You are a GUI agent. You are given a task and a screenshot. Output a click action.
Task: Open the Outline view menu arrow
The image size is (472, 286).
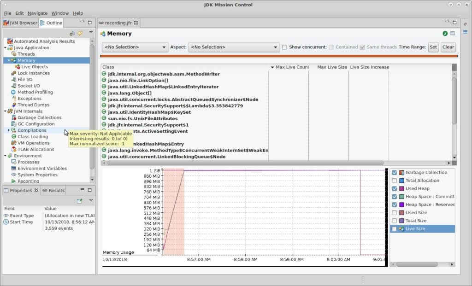click(91, 33)
